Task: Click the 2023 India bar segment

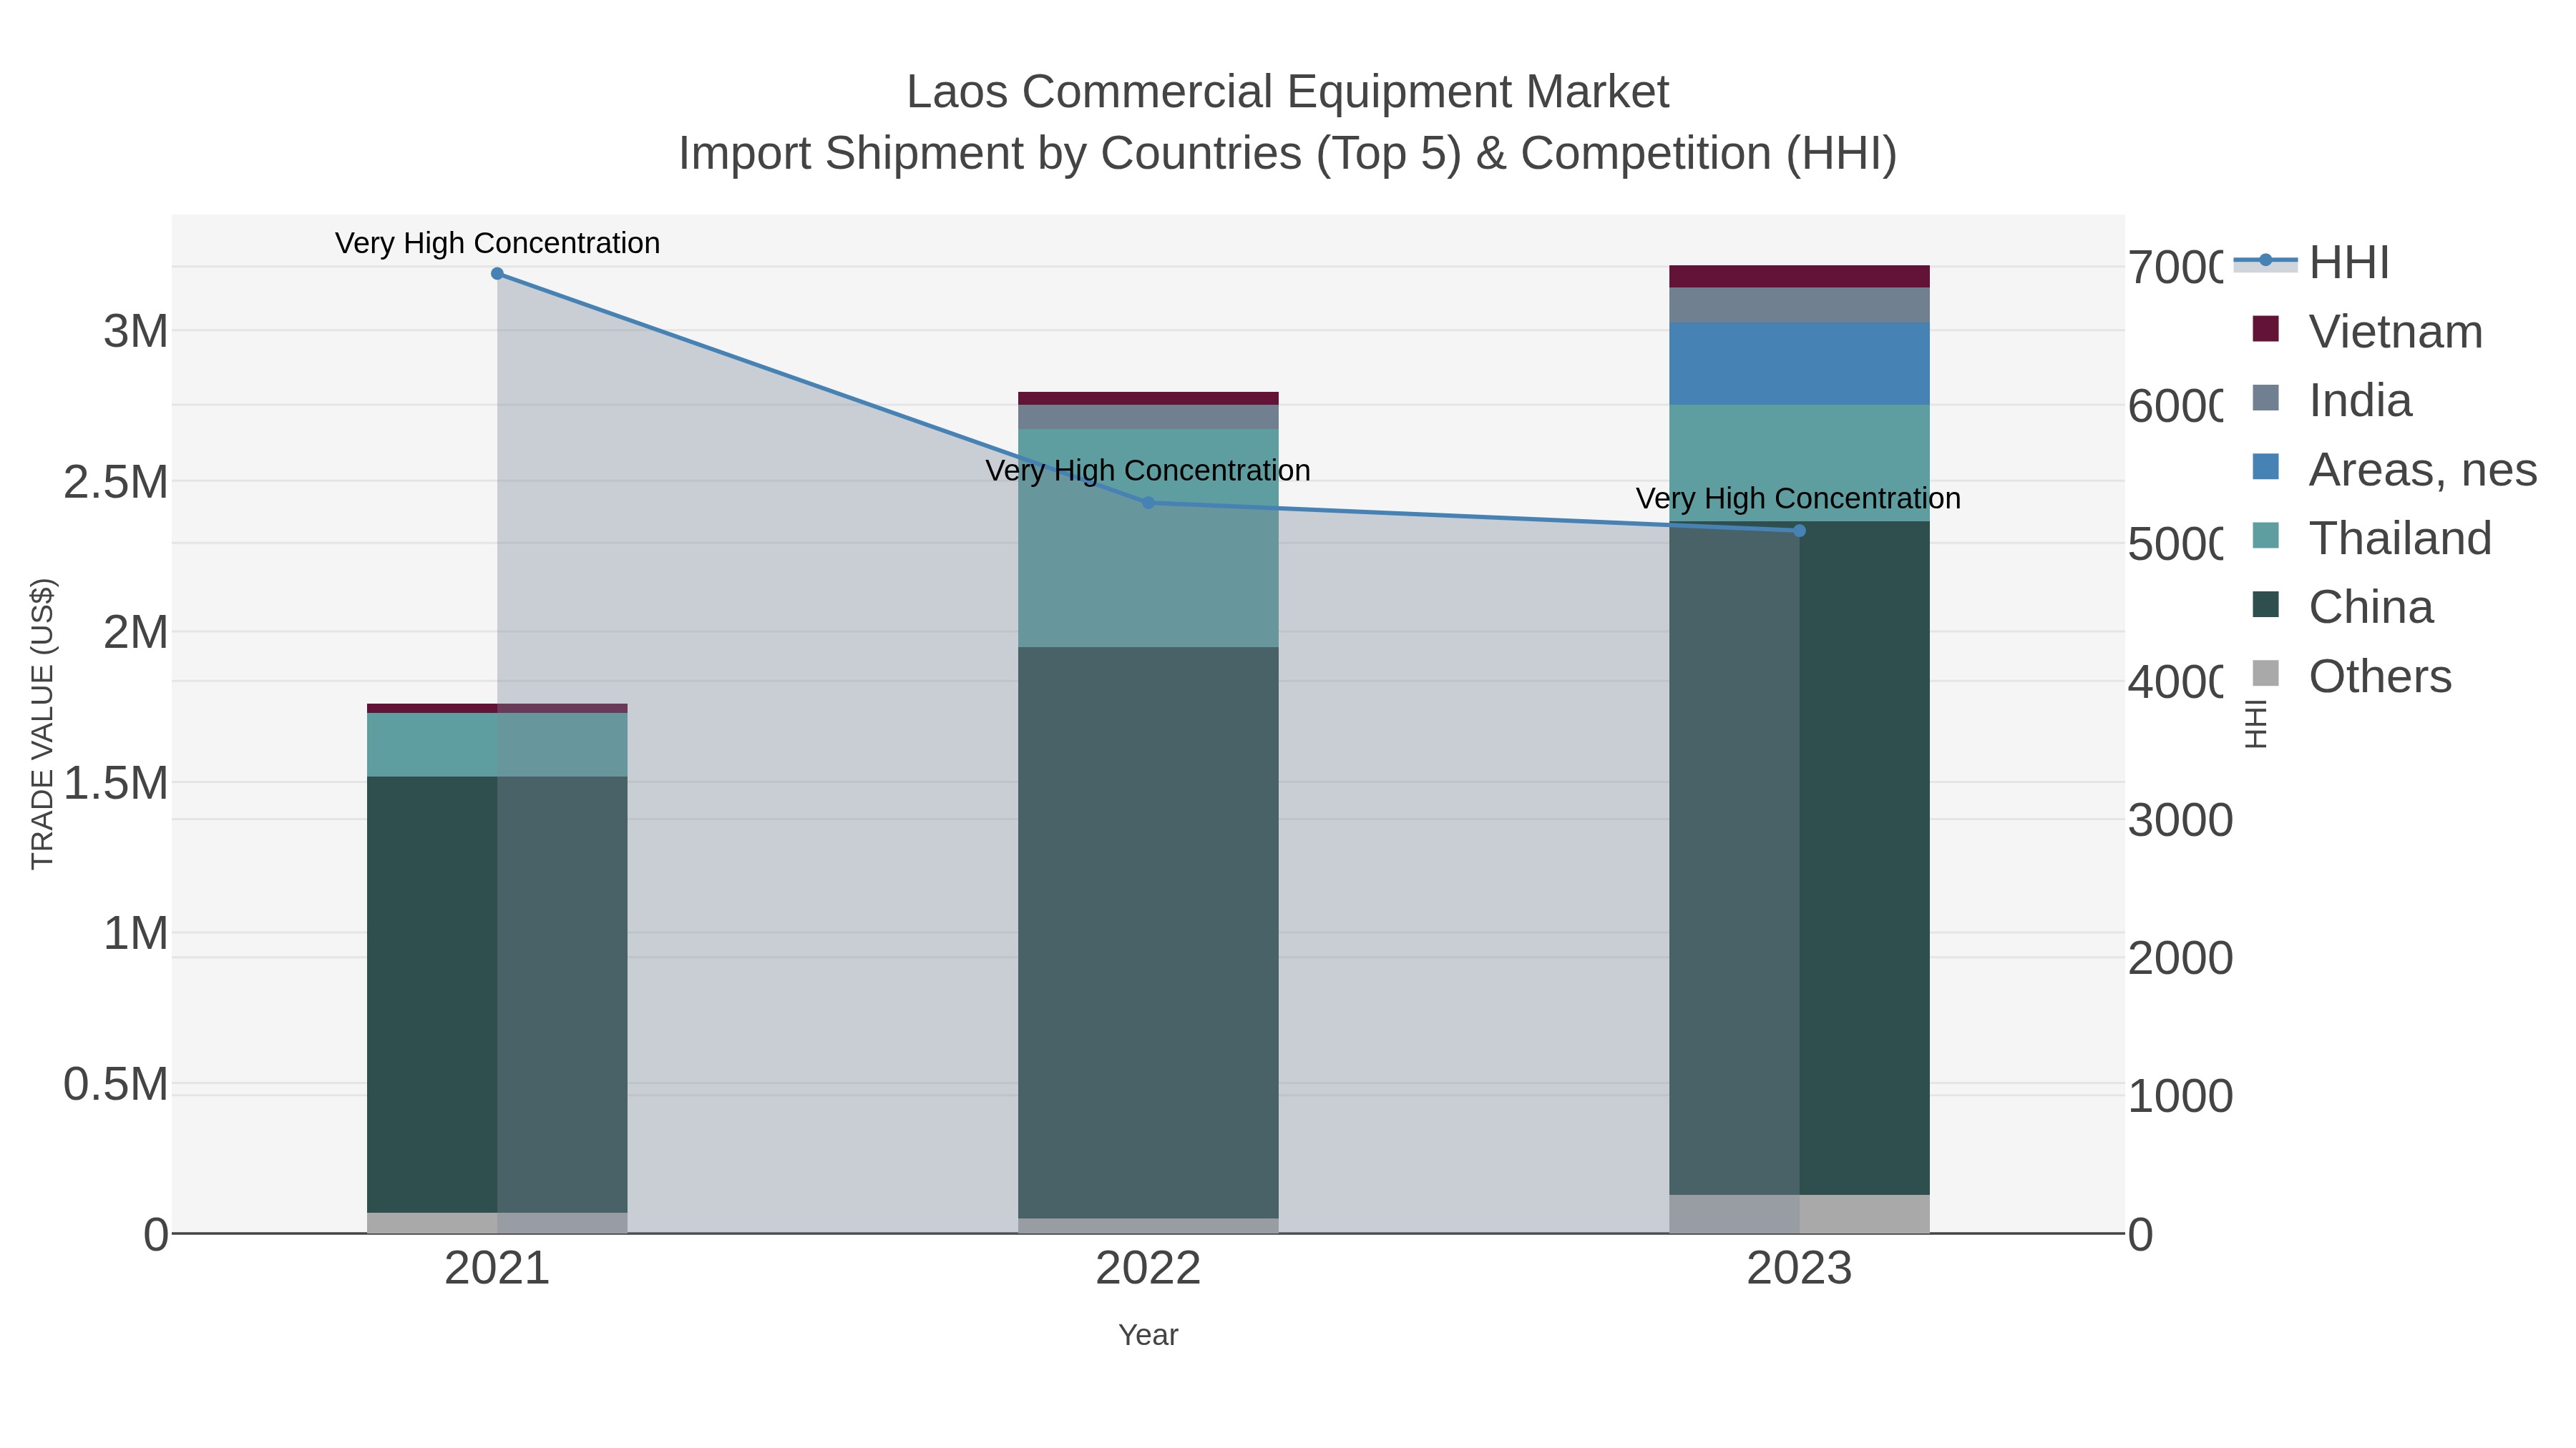Action: click(1799, 306)
